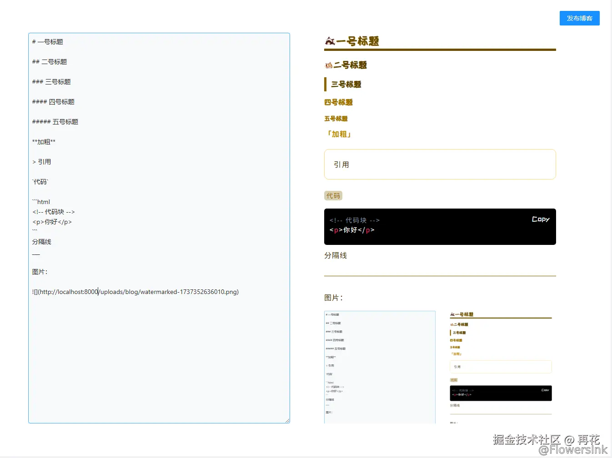Click the '分隔线' line in editor
The image size is (612, 458).
click(42, 242)
